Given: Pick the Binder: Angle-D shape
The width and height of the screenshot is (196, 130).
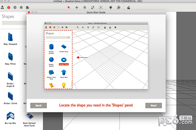Looking at the screenshot, I should point(10,80).
